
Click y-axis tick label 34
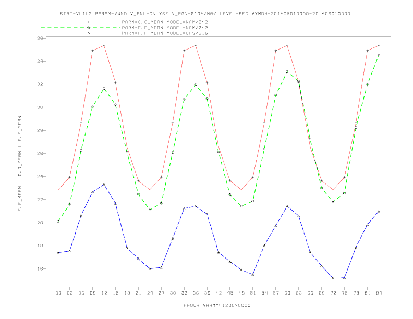tap(40, 61)
